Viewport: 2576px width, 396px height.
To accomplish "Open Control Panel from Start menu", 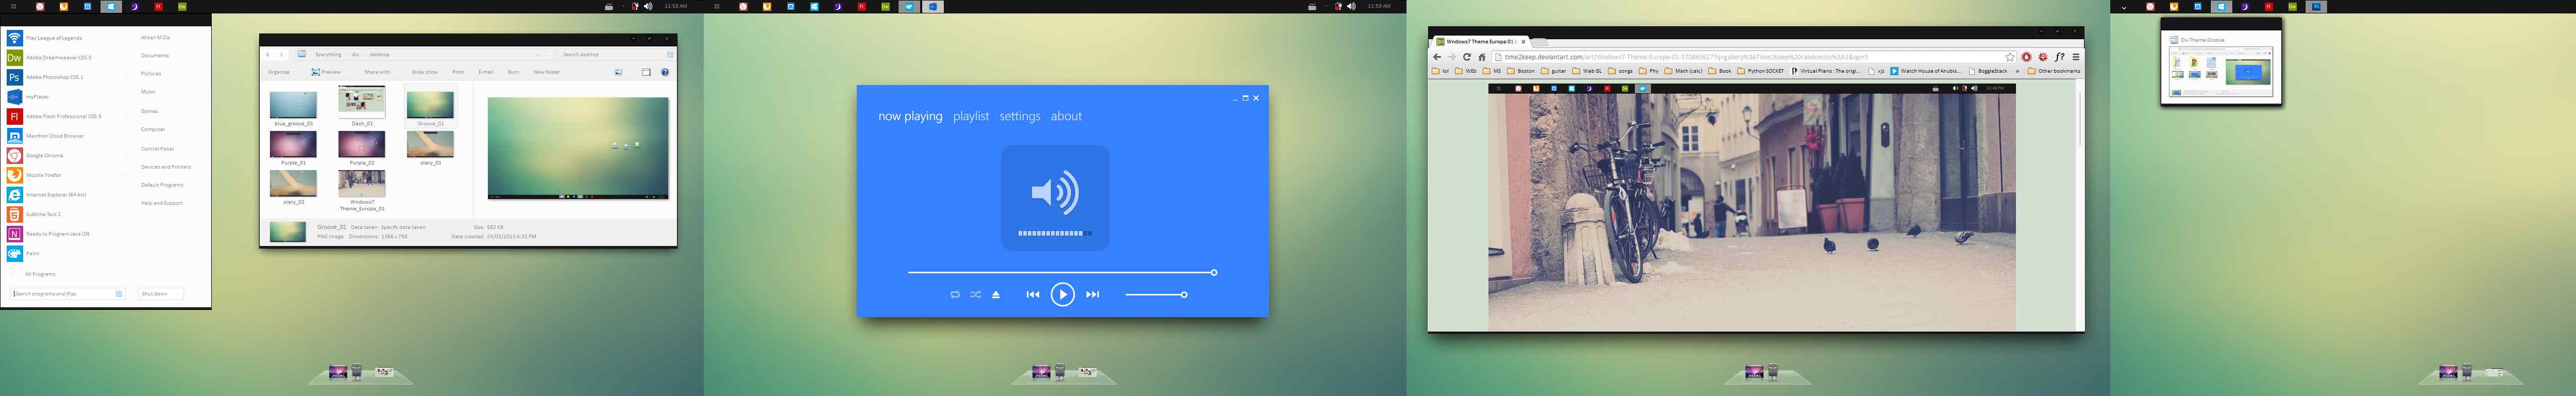I will [157, 149].
